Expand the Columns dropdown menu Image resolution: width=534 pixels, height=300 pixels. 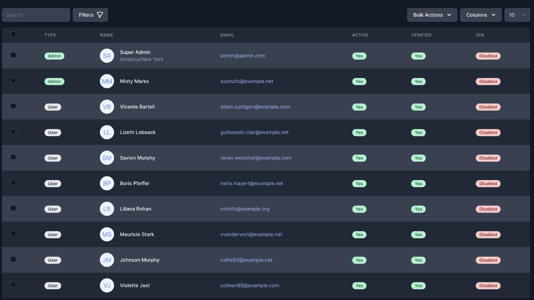pos(481,15)
